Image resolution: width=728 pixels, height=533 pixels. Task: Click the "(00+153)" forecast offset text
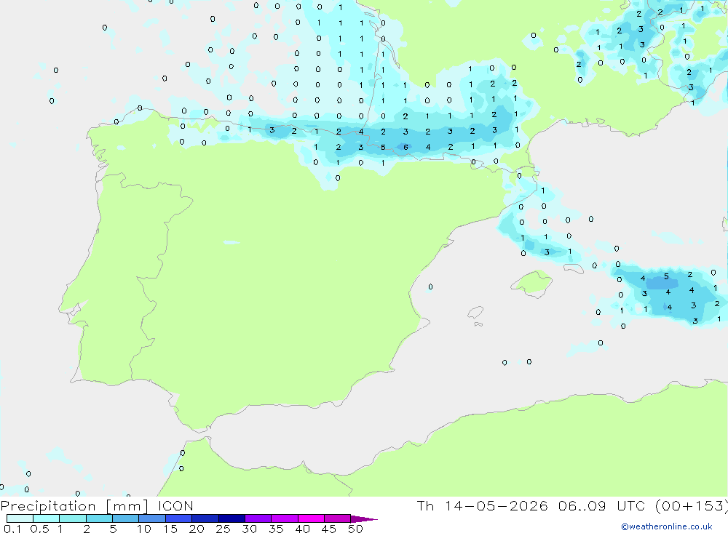tap(692, 506)
